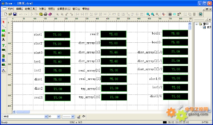Select the numeric display tool

click(3, 50)
